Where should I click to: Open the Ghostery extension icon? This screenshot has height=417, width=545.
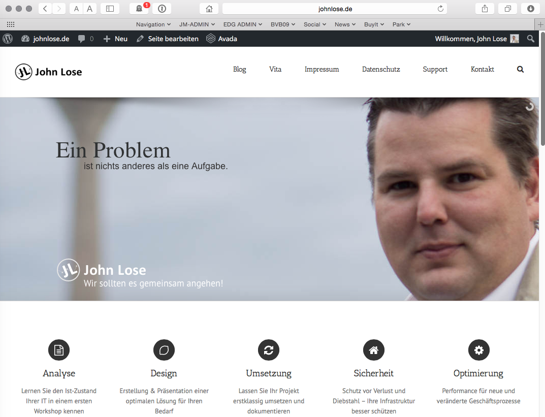coord(139,9)
